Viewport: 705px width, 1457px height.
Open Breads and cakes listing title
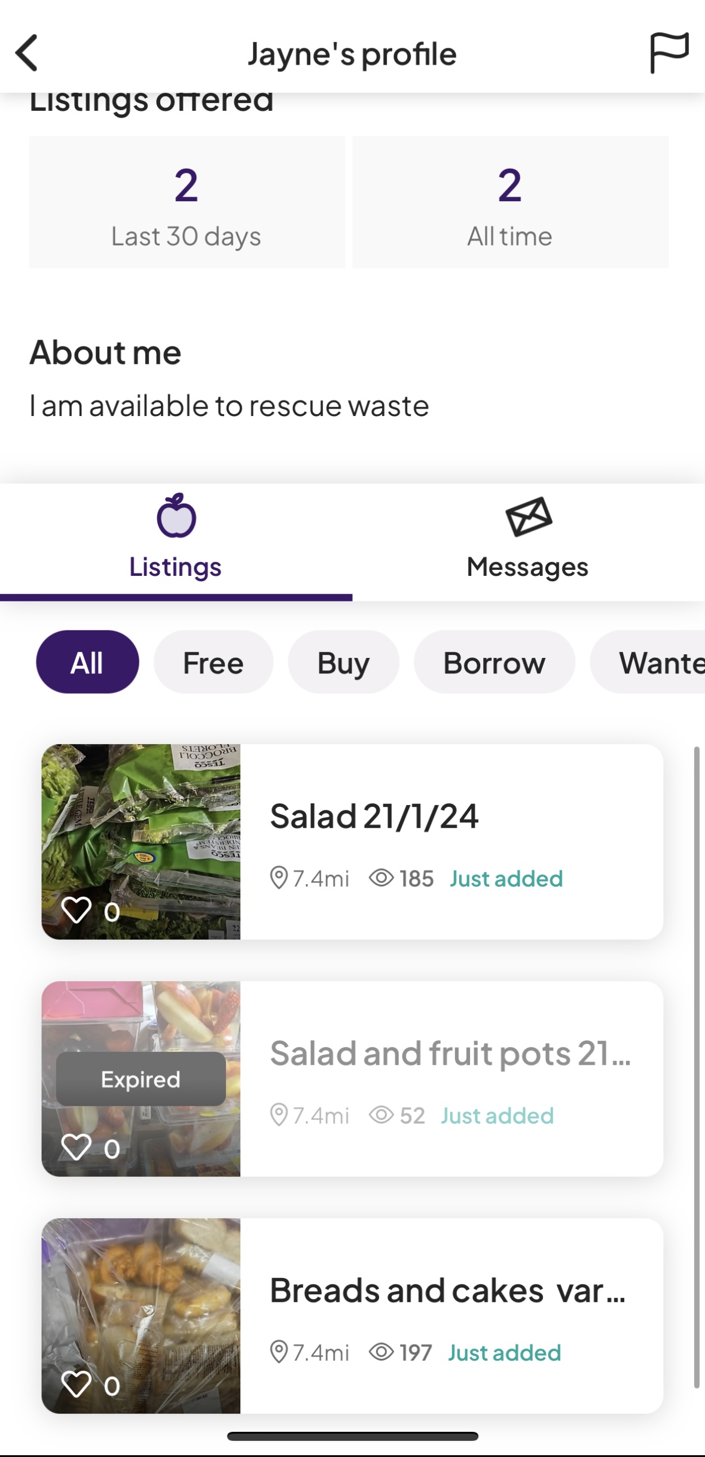coord(447,1291)
